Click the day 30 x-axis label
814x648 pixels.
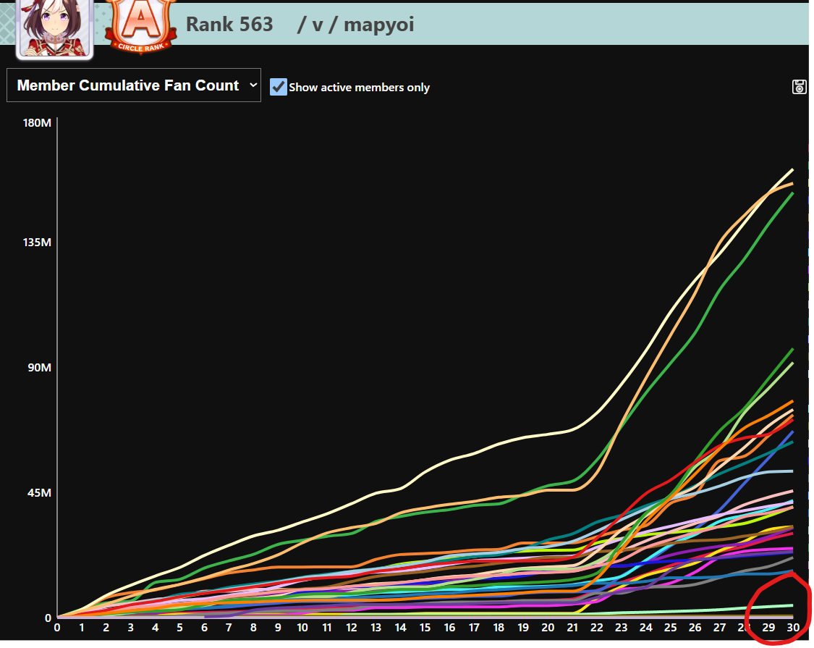click(793, 627)
